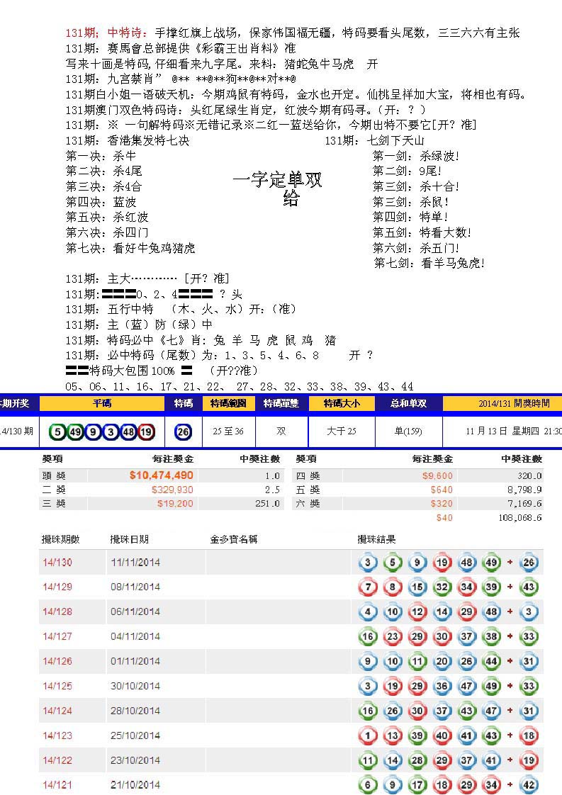Click red ball 7 in draw 14/129 row

(x=368, y=587)
